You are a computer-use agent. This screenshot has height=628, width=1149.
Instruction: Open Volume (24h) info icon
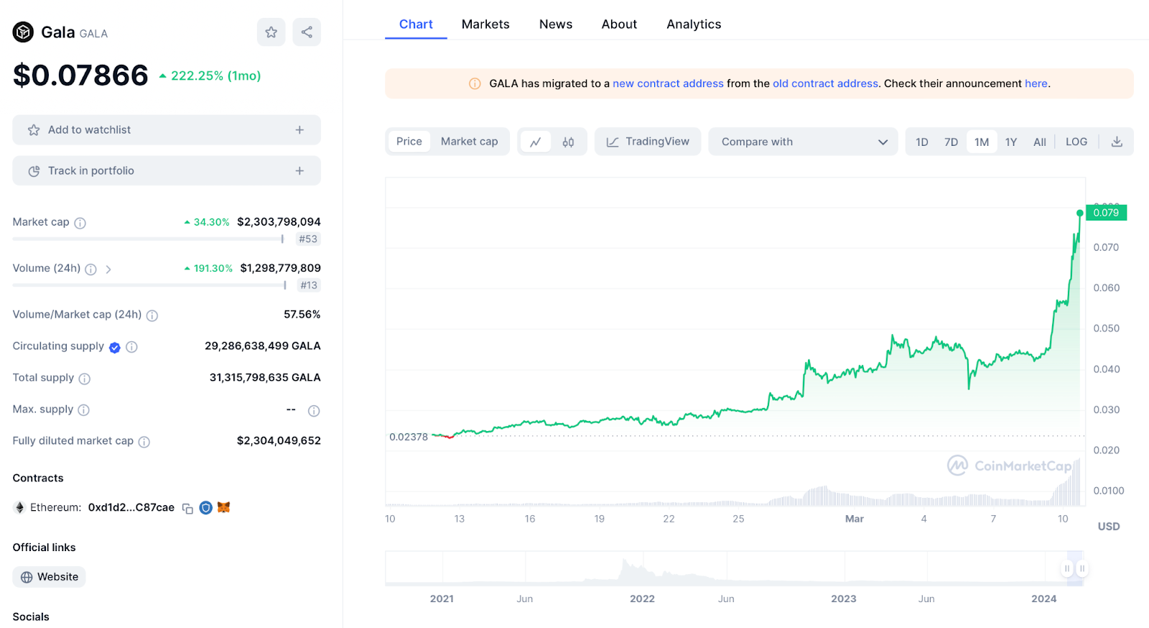coord(90,269)
